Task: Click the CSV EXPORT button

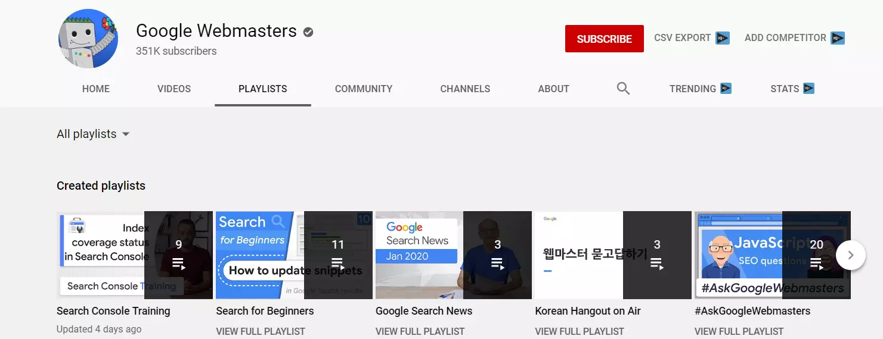Action: pos(683,38)
